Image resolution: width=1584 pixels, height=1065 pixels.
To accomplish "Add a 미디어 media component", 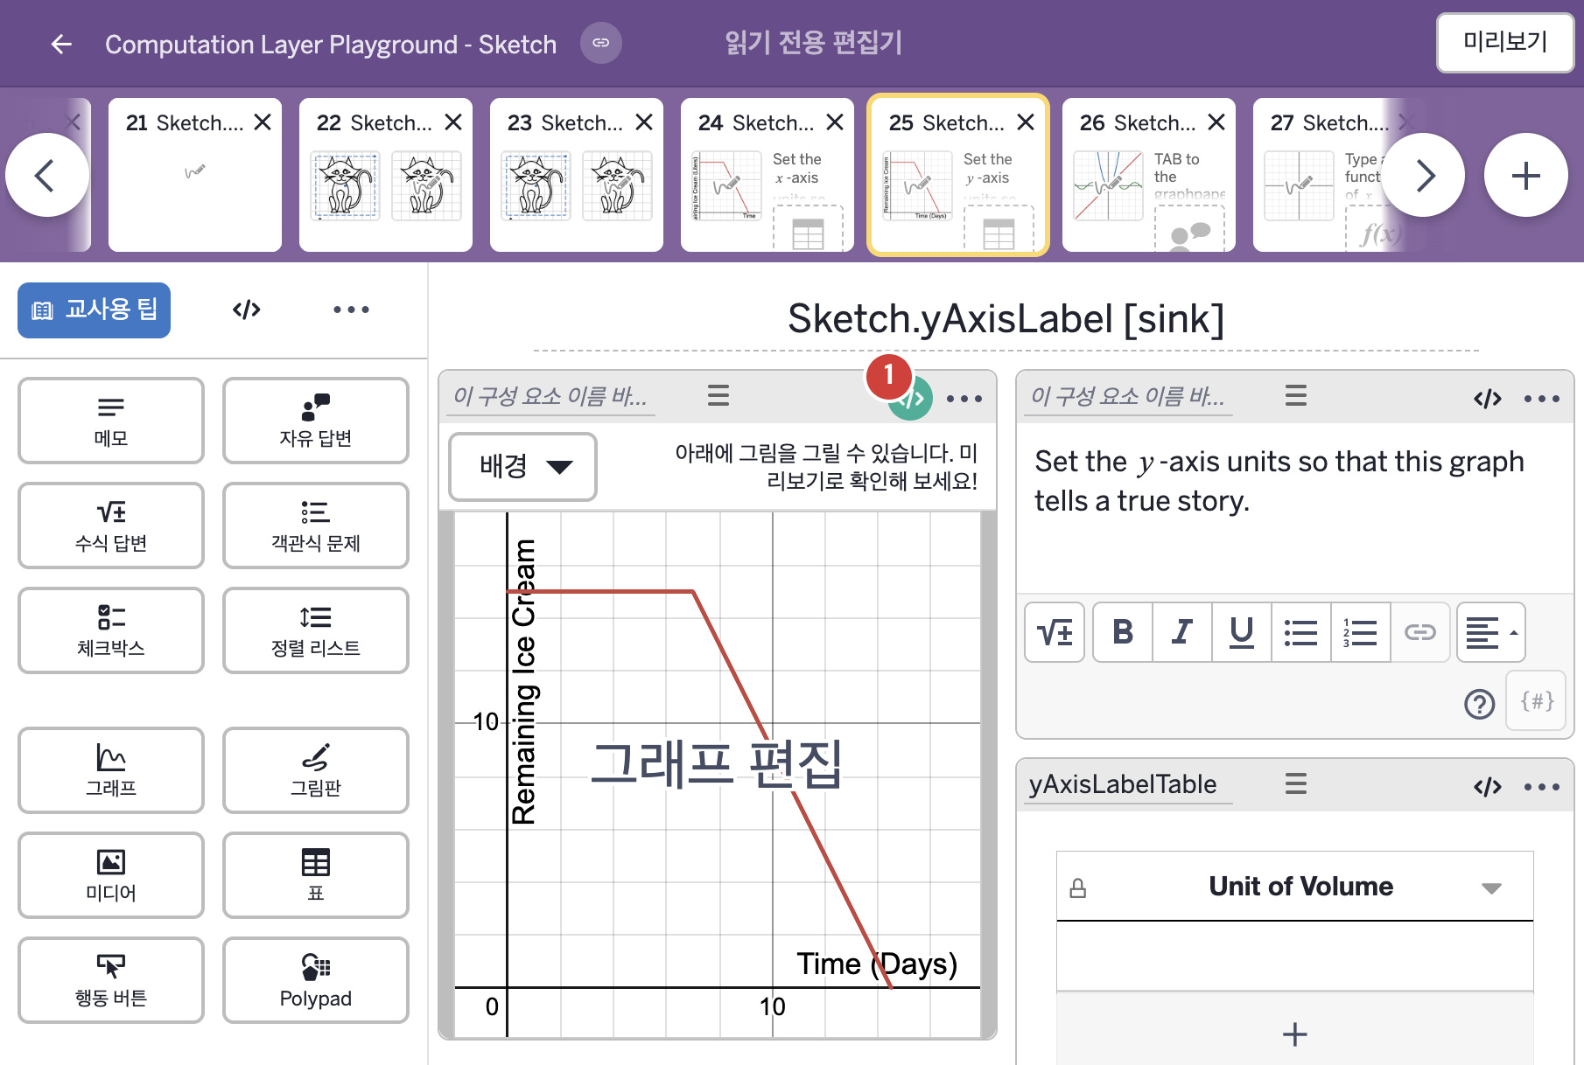I will click(x=111, y=875).
